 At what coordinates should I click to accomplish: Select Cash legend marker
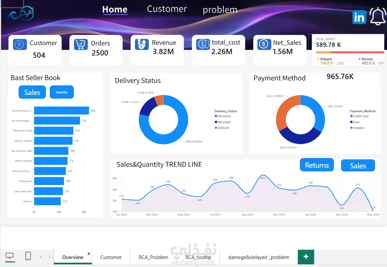point(351,122)
